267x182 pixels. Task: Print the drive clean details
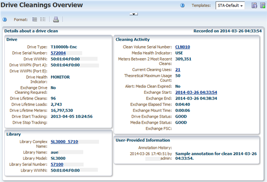coord(56,19)
